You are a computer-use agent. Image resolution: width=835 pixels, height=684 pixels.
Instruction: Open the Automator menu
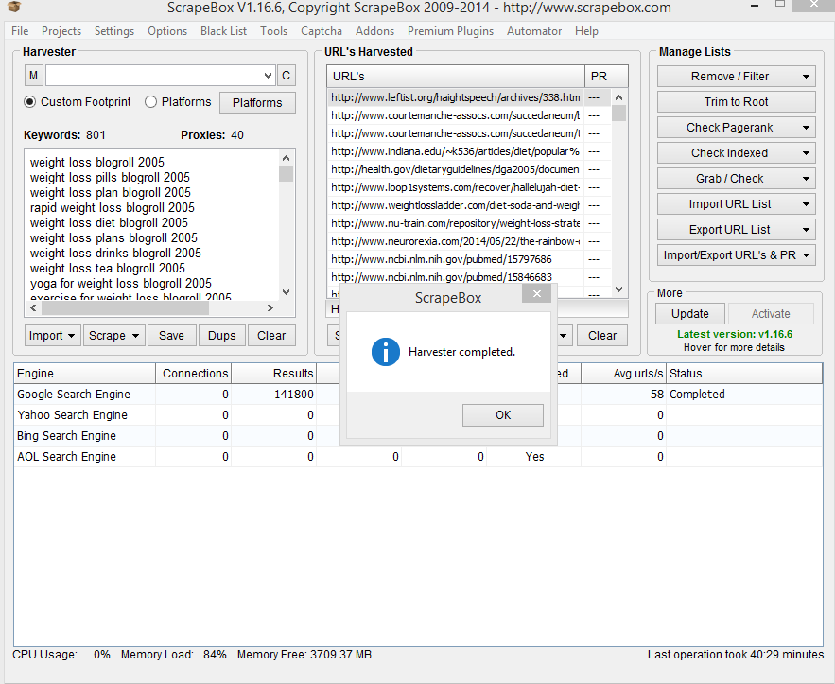pyautogui.click(x=534, y=31)
